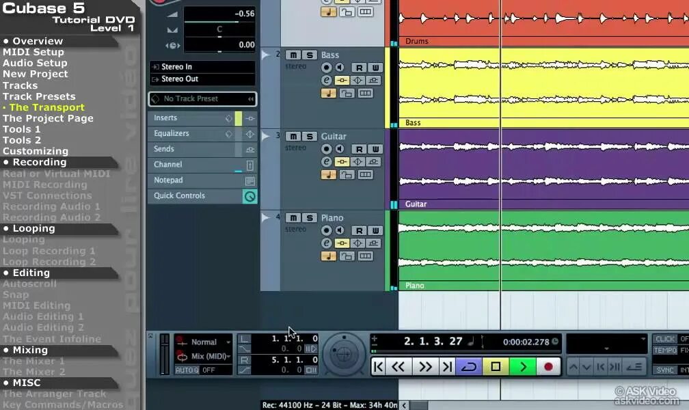Open Stereo Out output routing
689x410 pixels.
[202, 79]
